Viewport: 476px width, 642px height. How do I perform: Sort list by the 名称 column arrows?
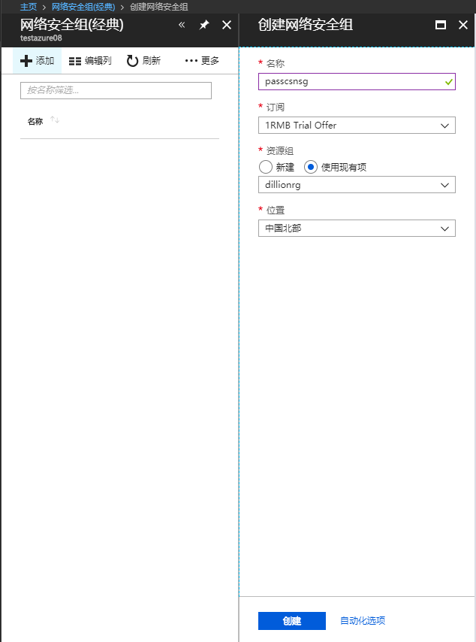pyautogui.click(x=55, y=121)
